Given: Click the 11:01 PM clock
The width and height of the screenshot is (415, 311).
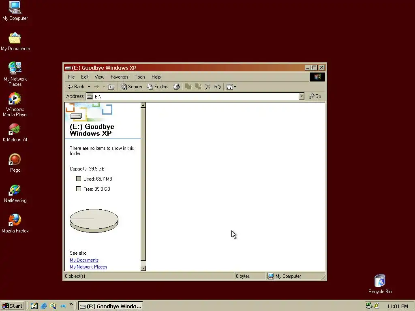Looking at the screenshot, I should (x=397, y=306).
